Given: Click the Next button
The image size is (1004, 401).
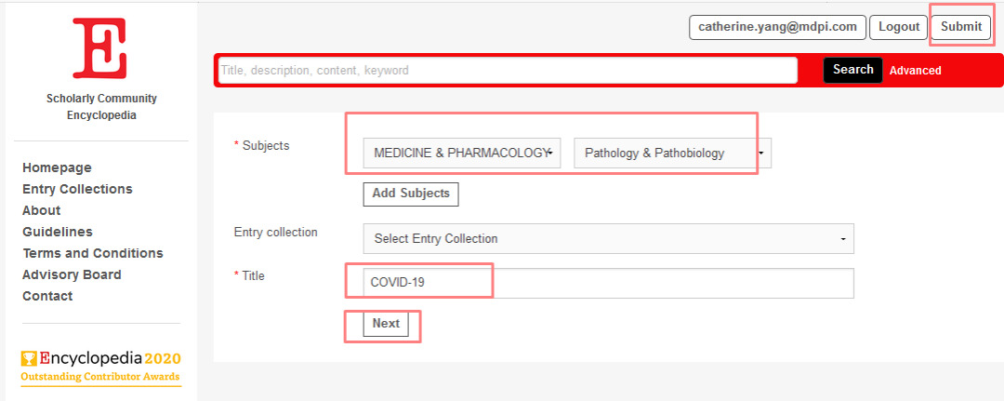Looking at the screenshot, I should pyautogui.click(x=386, y=324).
